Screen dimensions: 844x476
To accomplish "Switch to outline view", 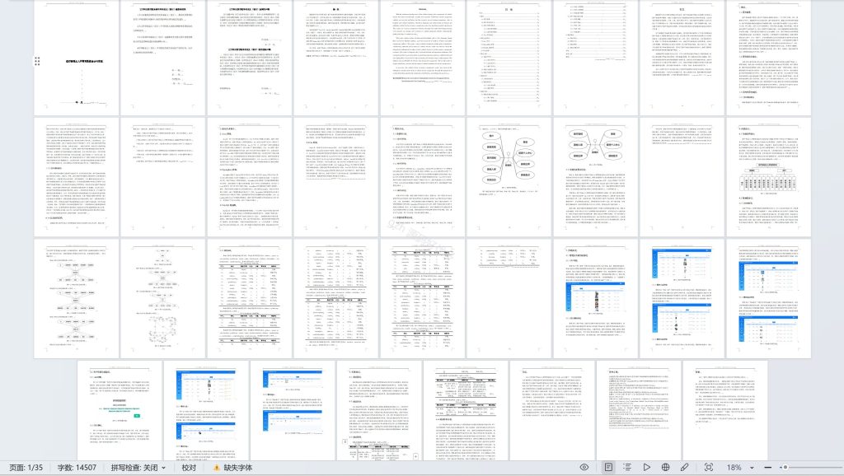I will [x=627, y=467].
